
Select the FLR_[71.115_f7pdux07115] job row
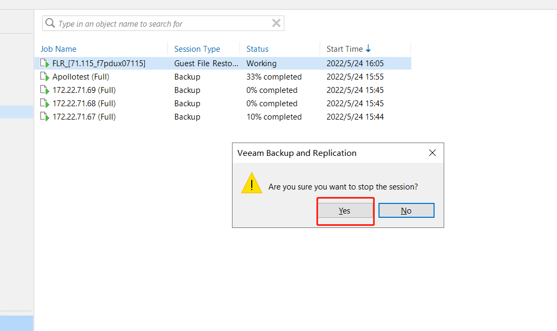pos(223,63)
